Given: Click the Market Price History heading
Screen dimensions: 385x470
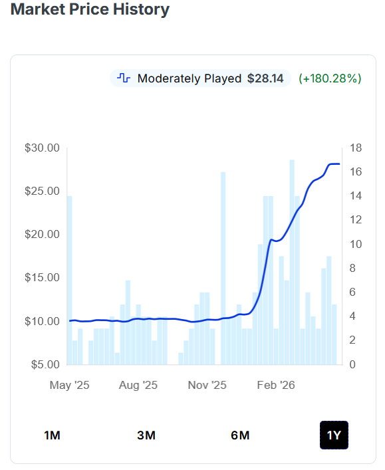Looking at the screenshot, I should (90, 9).
